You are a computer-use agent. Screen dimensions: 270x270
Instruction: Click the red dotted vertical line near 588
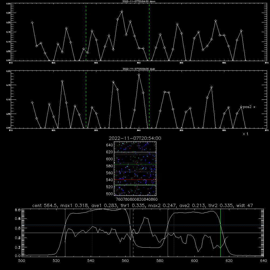click(x=174, y=233)
